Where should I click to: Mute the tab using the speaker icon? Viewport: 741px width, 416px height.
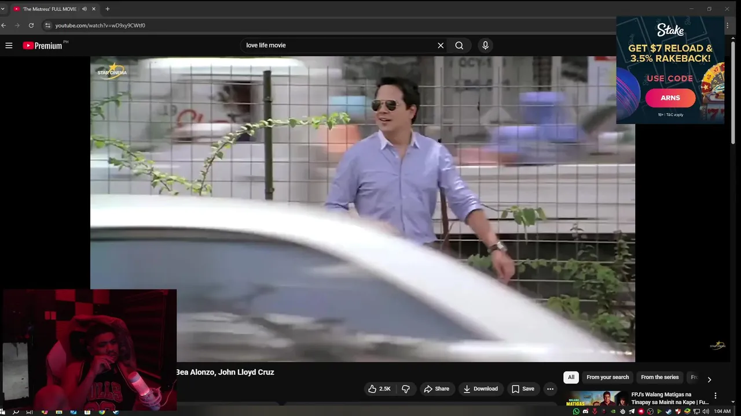click(x=85, y=9)
